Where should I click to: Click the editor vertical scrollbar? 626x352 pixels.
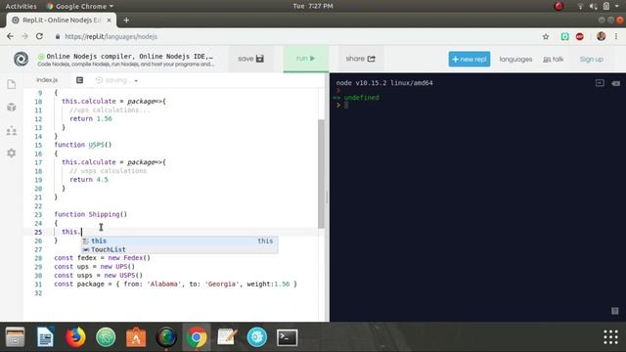[x=321, y=173]
